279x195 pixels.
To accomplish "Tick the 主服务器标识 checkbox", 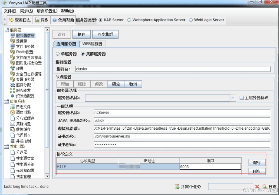I will 242,98.
